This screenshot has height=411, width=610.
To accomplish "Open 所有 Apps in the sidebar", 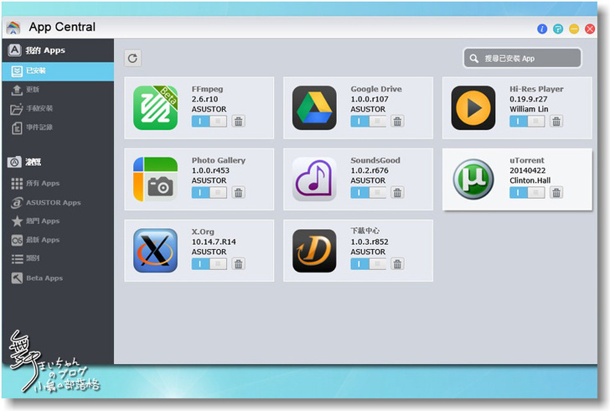I will click(58, 183).
